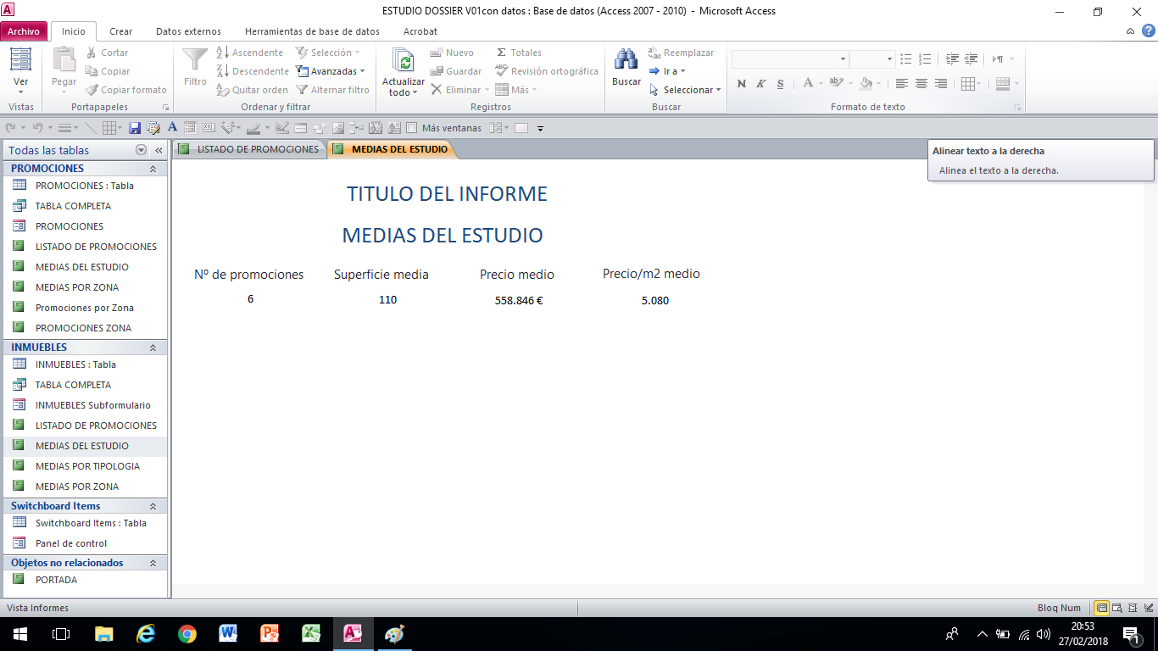Toggle underline (S) formatting
The image size is (1158, 651).
[x=780, y=83]
